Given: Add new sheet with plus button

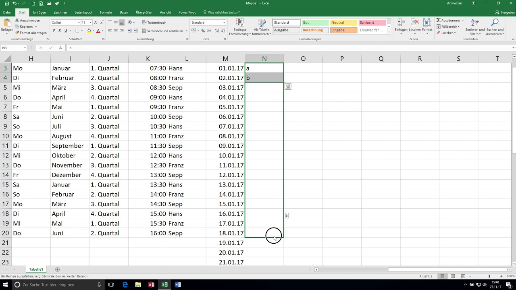Looking at the screenshot, I should (x=57, y=269).
